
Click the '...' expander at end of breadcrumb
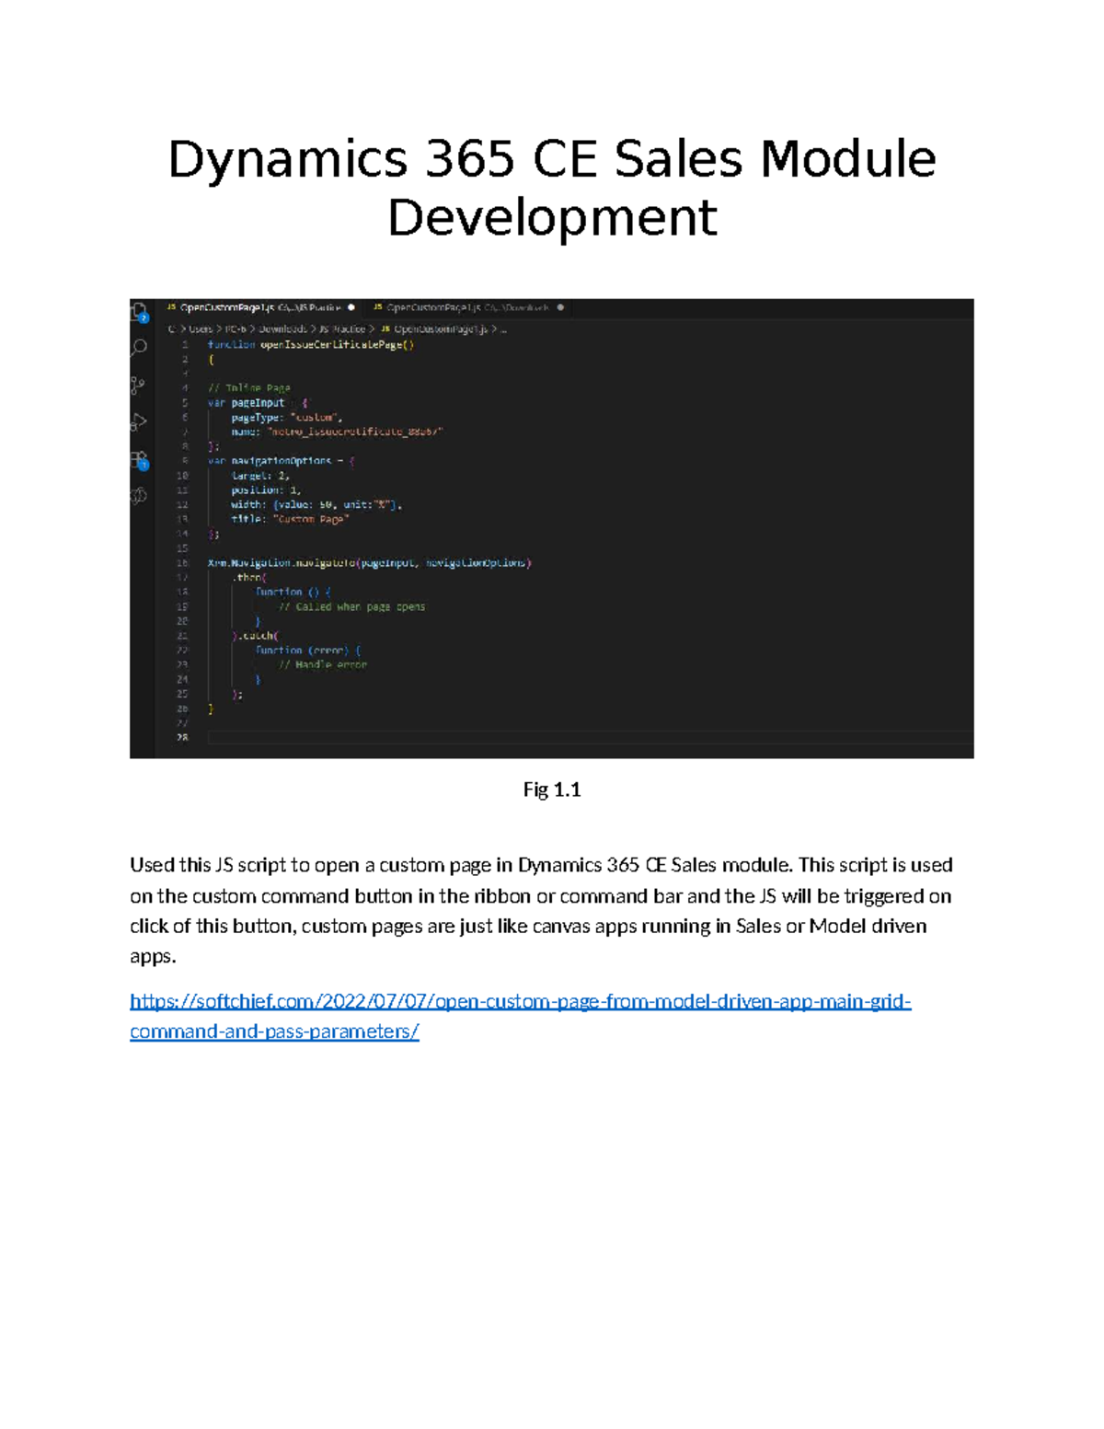[x=504, y=329]
